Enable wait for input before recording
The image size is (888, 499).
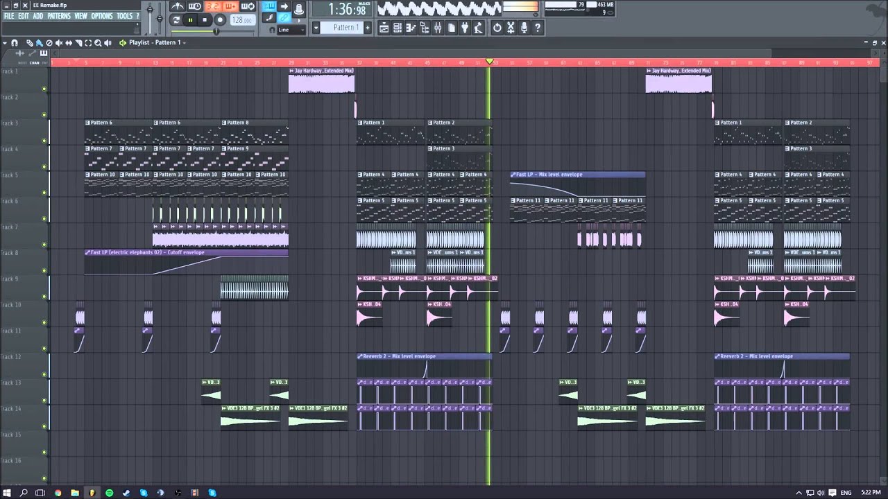195,6
